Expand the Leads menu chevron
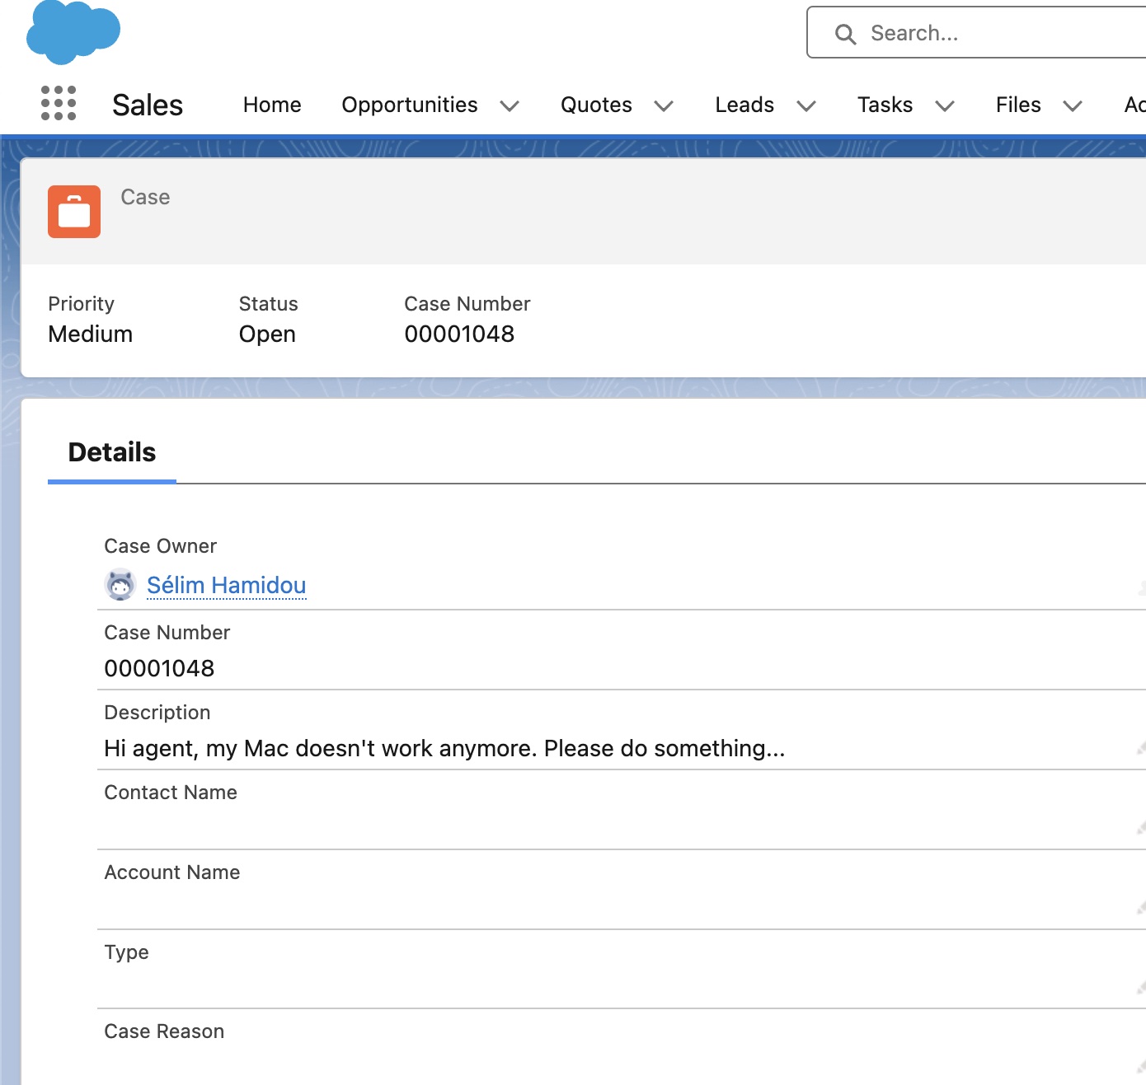The height and width of the screenshot is (1085, 1146). 806,105
